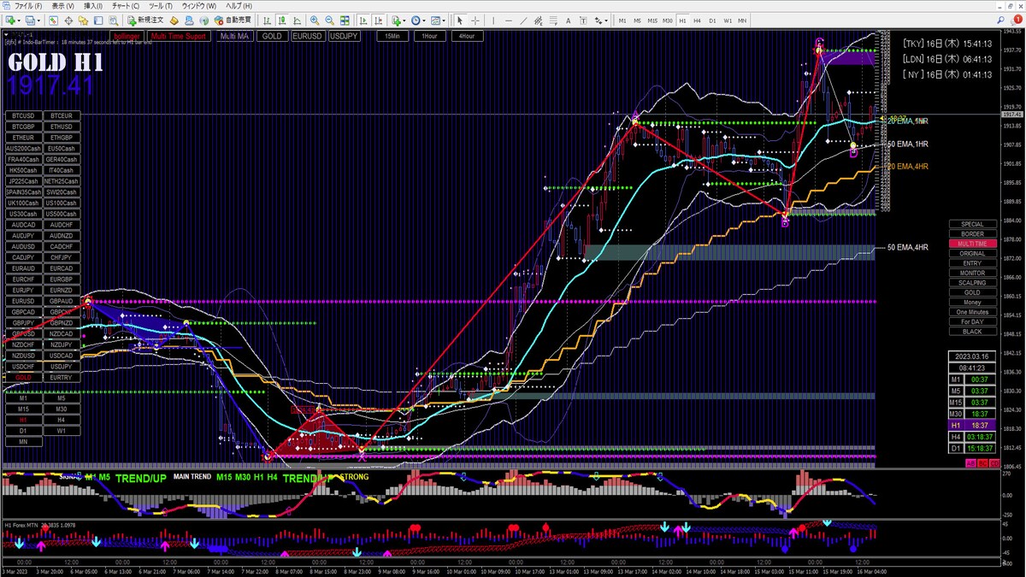
Task: Enable the MULTI TIME template in right panel
Action: [x=972, y=244]
